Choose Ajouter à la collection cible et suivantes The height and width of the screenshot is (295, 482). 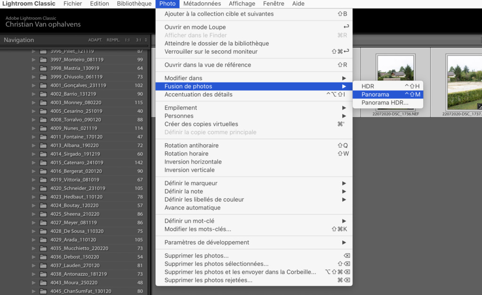tap(254, 14)
